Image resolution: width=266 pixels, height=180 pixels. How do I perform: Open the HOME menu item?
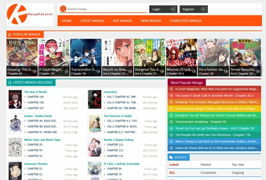(x=67, y=21)
